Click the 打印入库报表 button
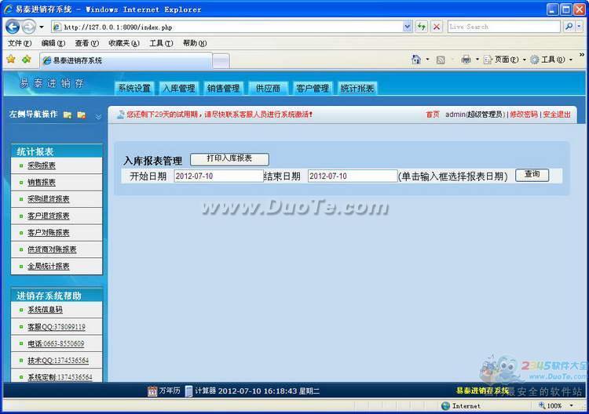 pos(229,159)
